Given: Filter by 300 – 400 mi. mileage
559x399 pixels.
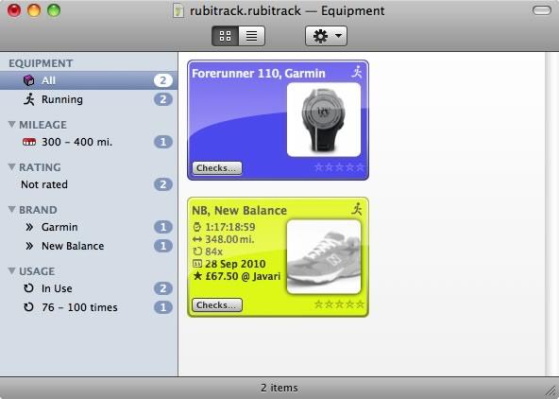Looking at the screenshot, I should click(89, 142).
